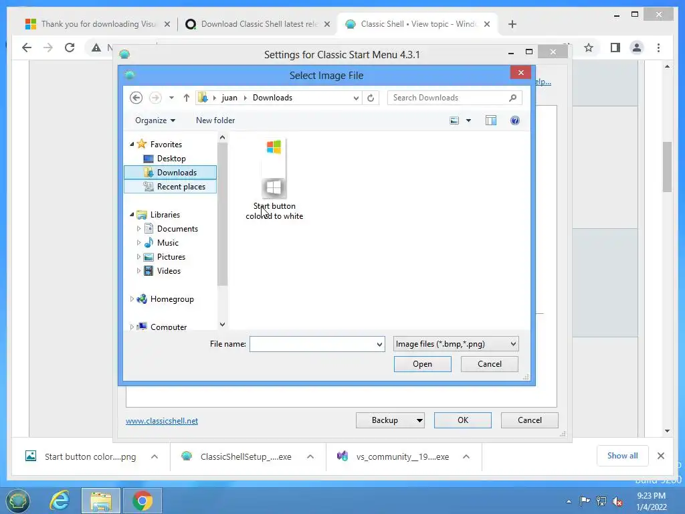Screen dimensions: 685x514
Task: Open options for the Start button png download
Action: 155,456
